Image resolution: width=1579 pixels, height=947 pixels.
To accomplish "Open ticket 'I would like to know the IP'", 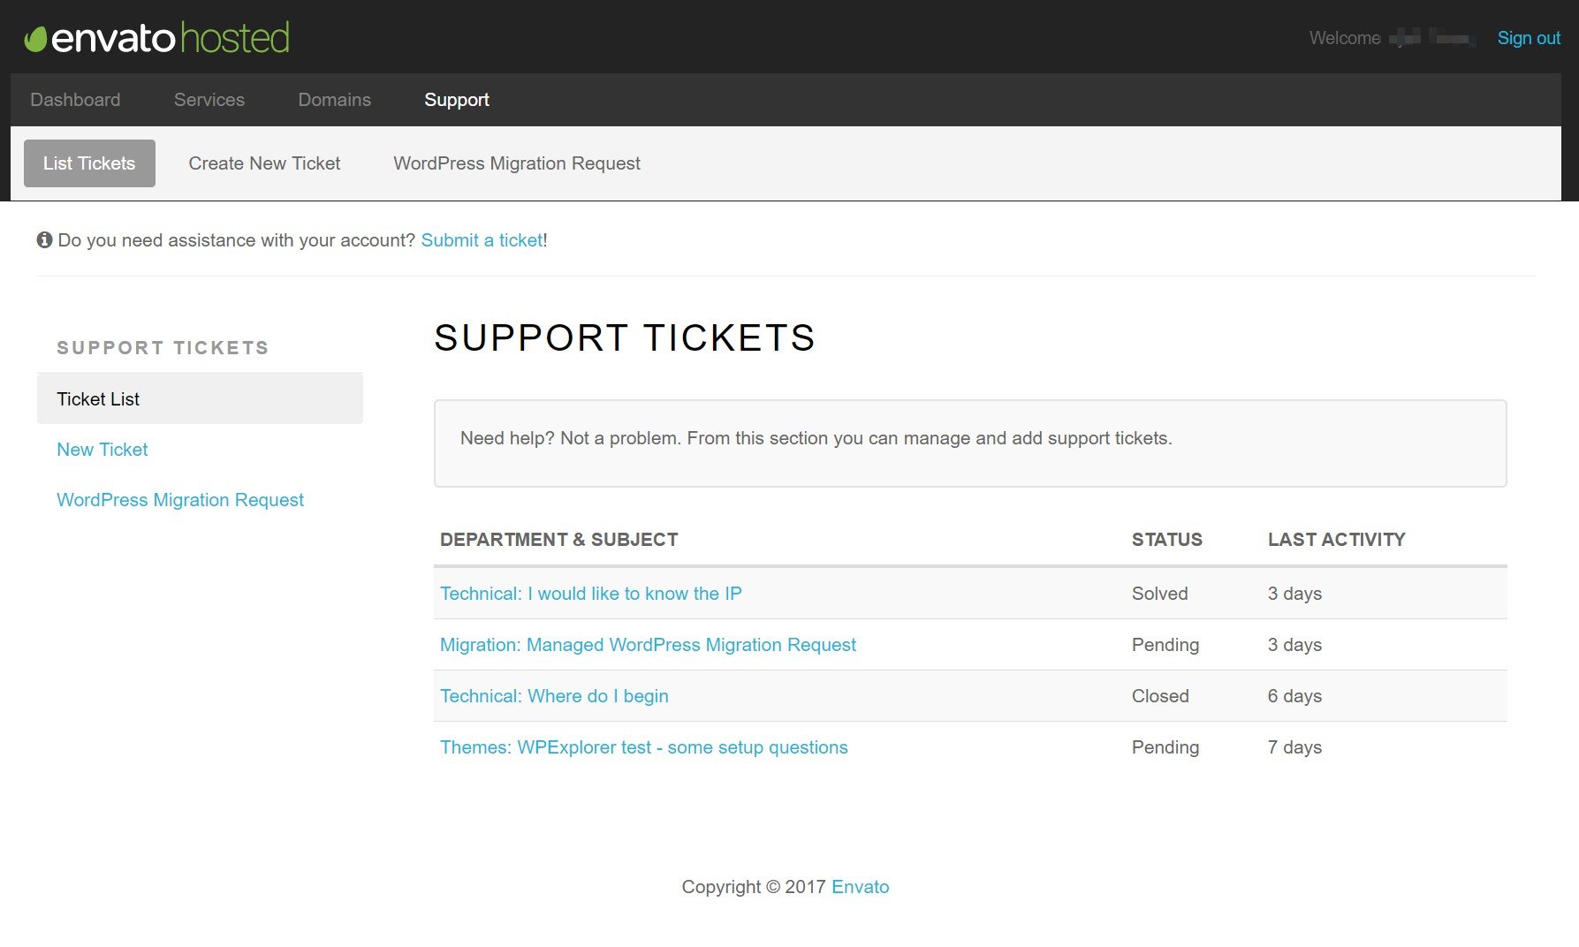I will tap(590, 594).
